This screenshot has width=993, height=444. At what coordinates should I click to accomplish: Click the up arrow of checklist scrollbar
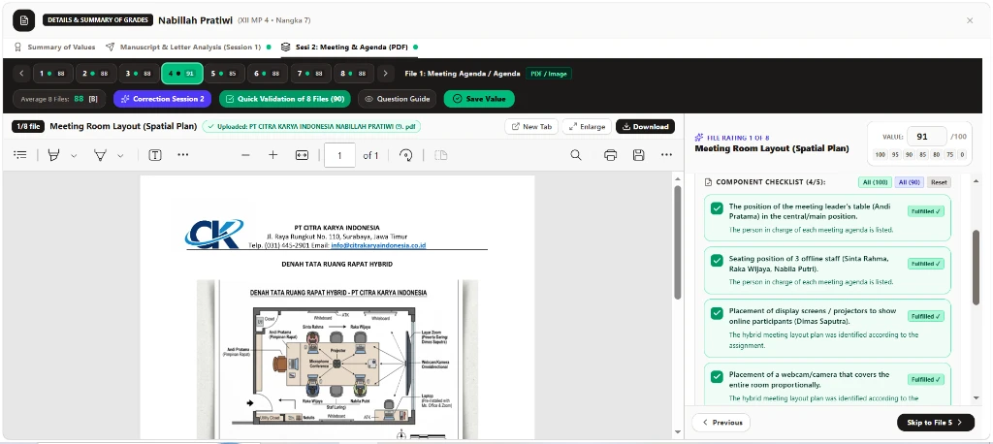(976, 182)
